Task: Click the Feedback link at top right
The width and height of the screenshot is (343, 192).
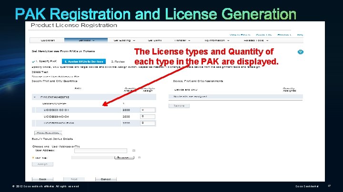Action: [x=284, y=35]
